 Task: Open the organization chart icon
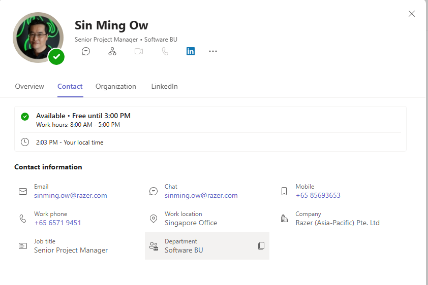(x=112, y=51)
